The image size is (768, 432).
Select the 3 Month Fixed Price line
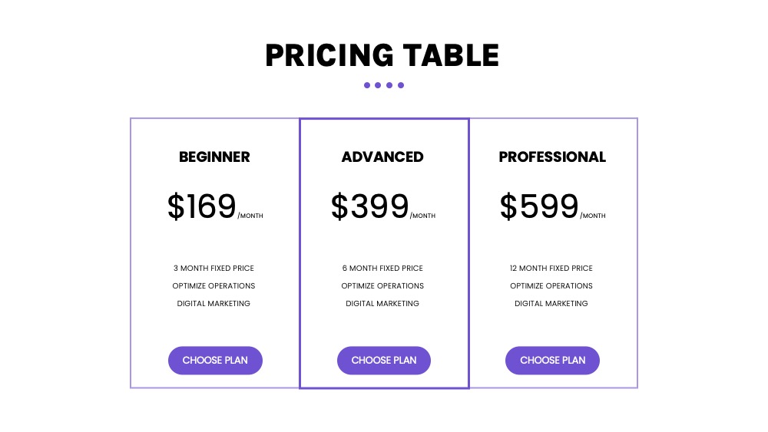(x=214, y=268)
